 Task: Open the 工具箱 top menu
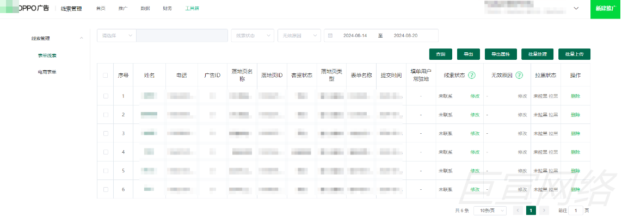192,8
